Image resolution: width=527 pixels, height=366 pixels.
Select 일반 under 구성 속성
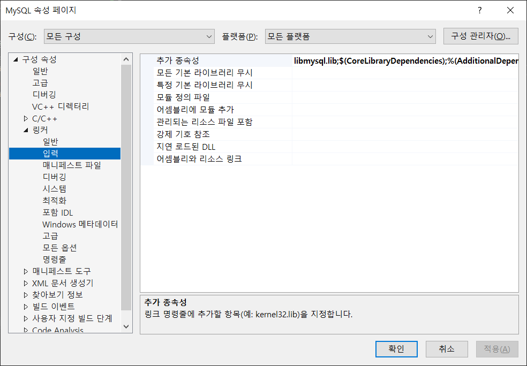tap(40, 71)
